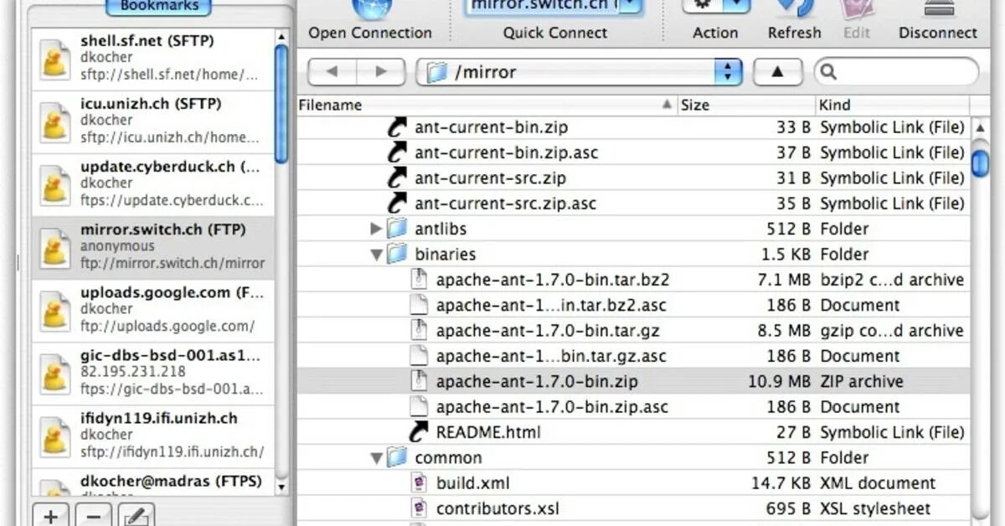The image size is (1005, 526).
Task: Click the apache-ant-1.7.0-bin.zip archive icon
Action: (419, 381)
